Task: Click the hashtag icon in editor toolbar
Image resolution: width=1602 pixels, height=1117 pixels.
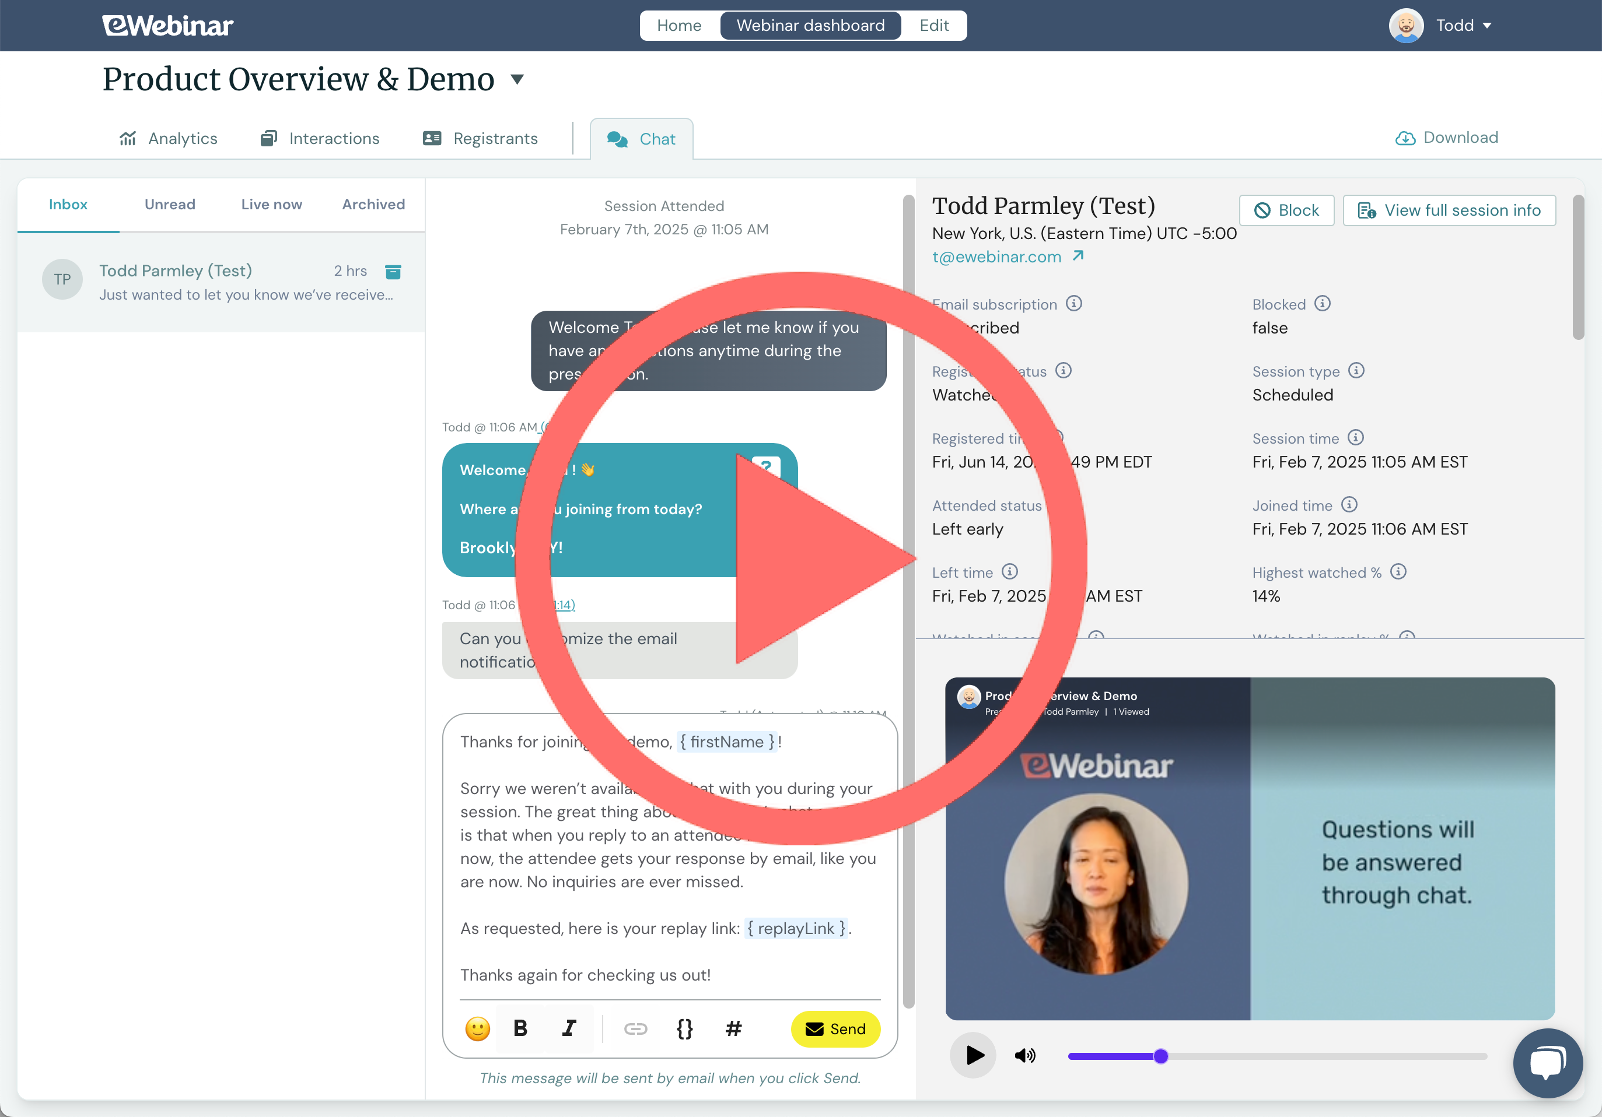Action: 733,1028
